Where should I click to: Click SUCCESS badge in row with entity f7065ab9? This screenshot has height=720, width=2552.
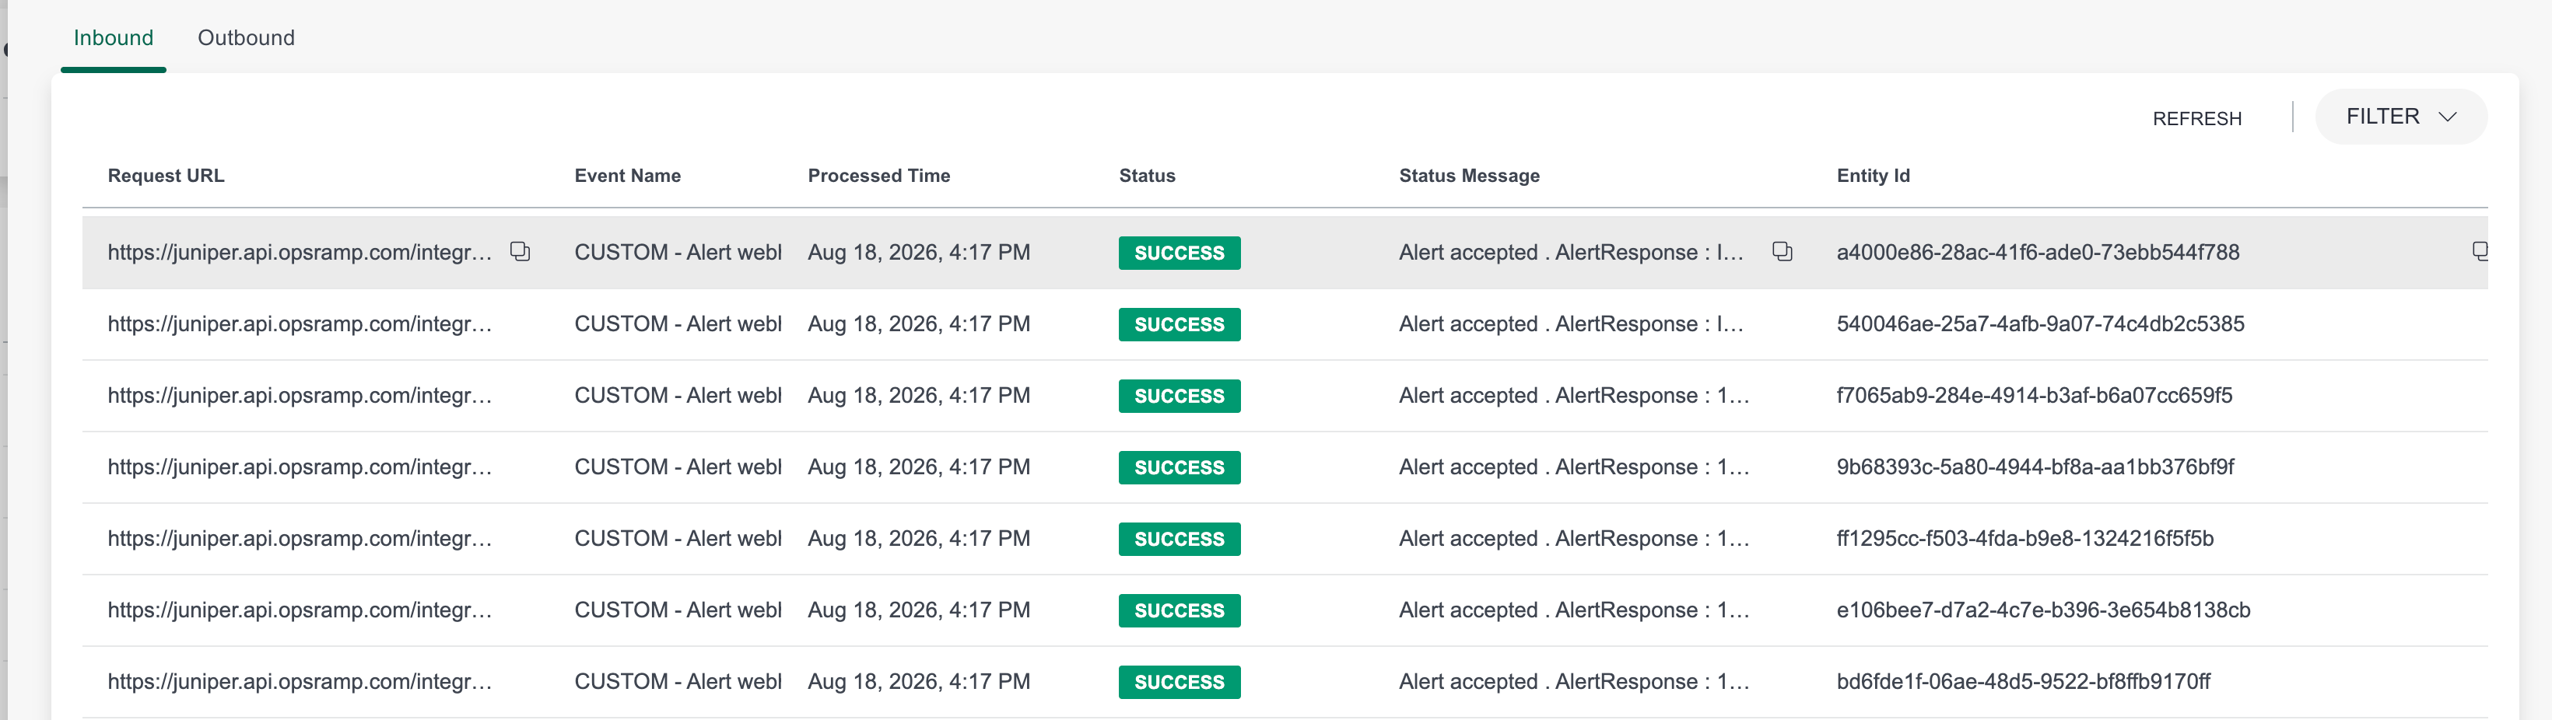[x=1179, y=395]
